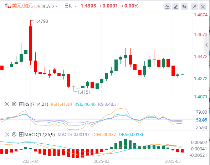
Task: Click the RSI3:48.31 value
Action: pos(108,104)
